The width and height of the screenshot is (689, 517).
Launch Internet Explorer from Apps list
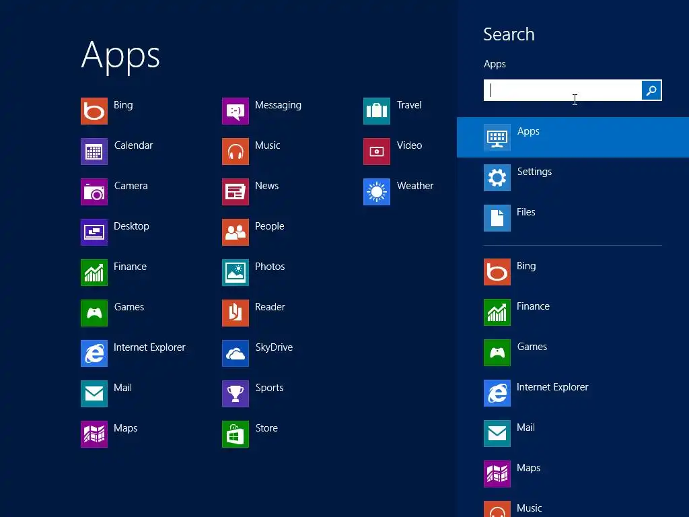94,353
